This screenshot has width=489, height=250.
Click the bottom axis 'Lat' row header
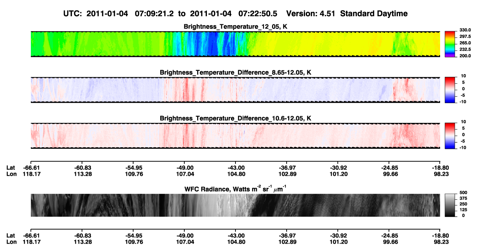(x=11, y=236)
